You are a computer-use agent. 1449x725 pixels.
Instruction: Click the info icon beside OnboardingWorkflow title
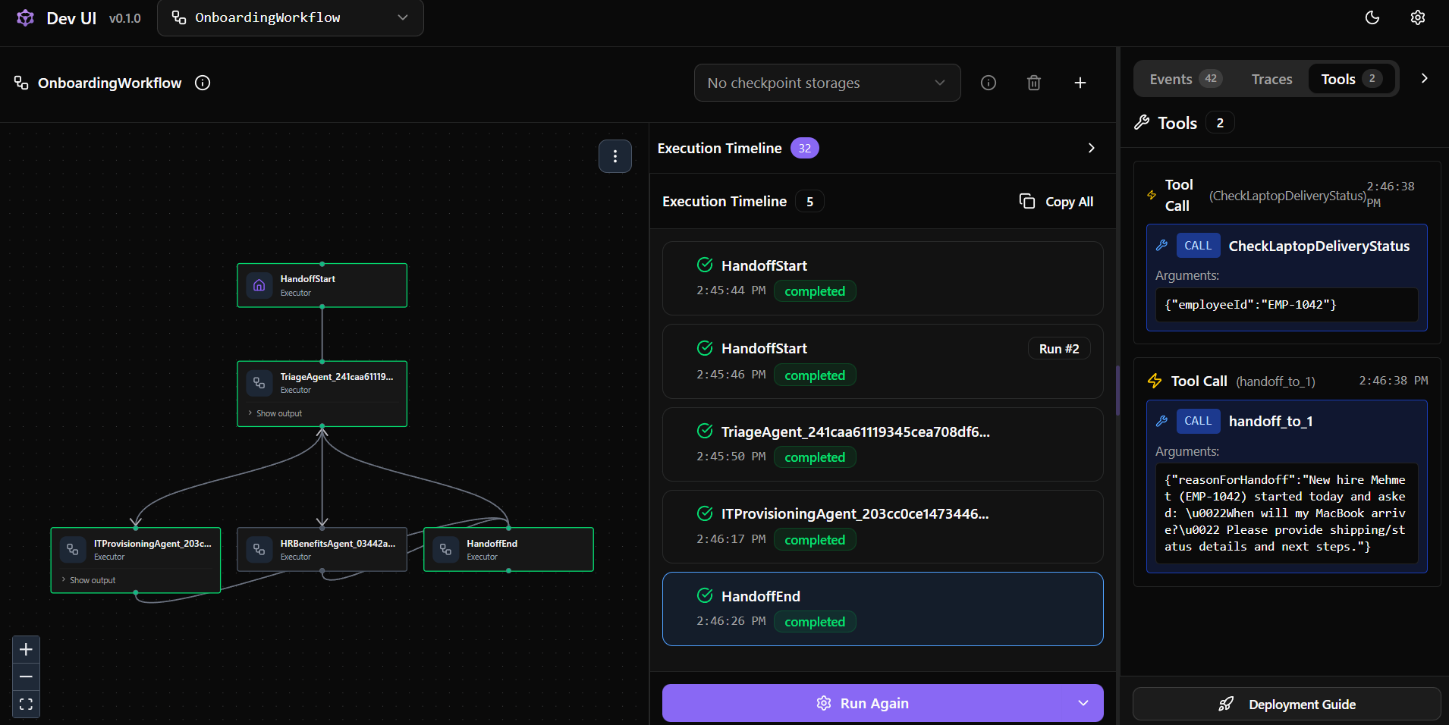pyautogui.click(x=202, y=83)
